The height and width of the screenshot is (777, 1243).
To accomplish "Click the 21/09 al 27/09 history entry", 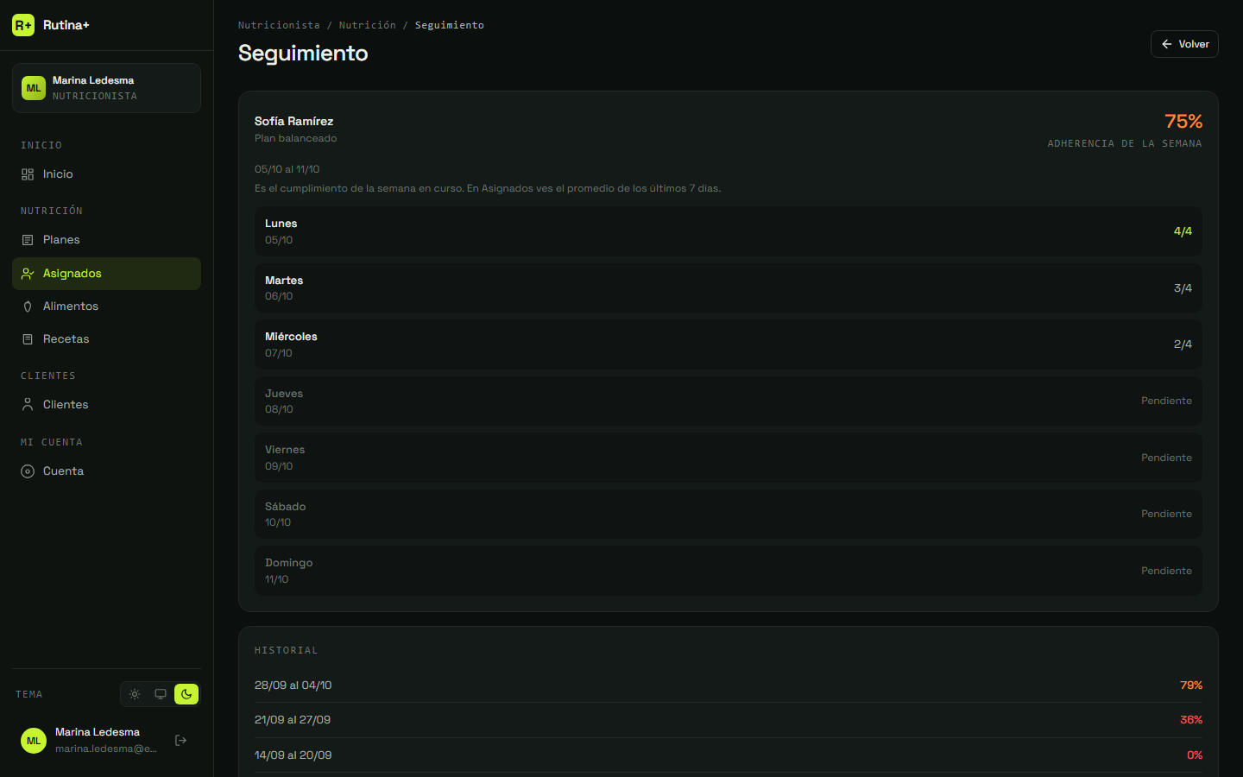I will (x=729, y=720).
